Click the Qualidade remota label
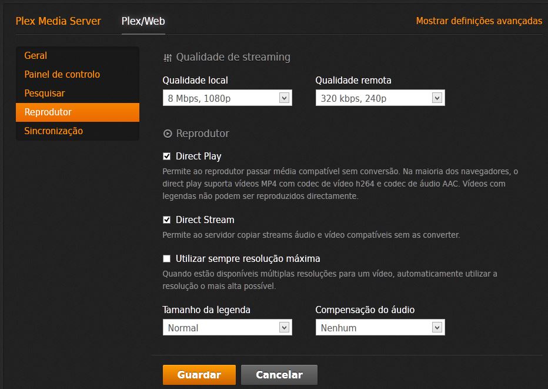Viewport: 548px width, 389px height. coord(353,81)
